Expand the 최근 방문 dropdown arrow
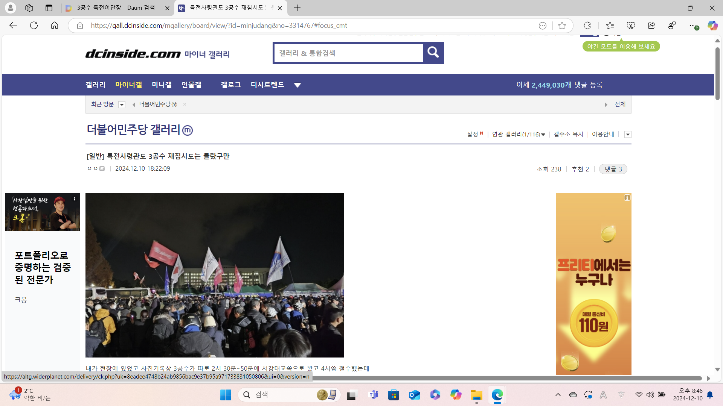The image size is (723, 406). (x=122, y=105)
